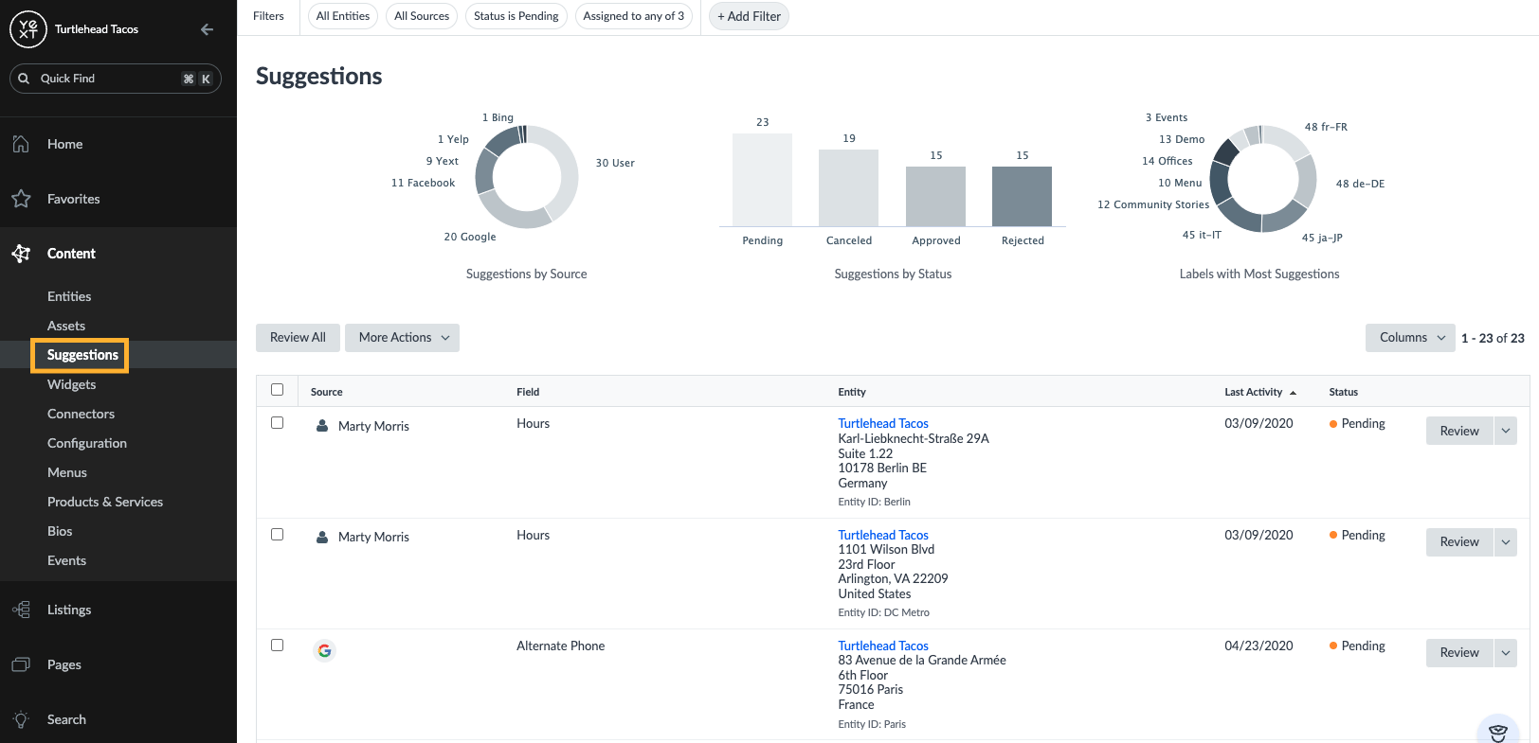
Task: Sort by Status column header
Action: tap(1343, 392)
